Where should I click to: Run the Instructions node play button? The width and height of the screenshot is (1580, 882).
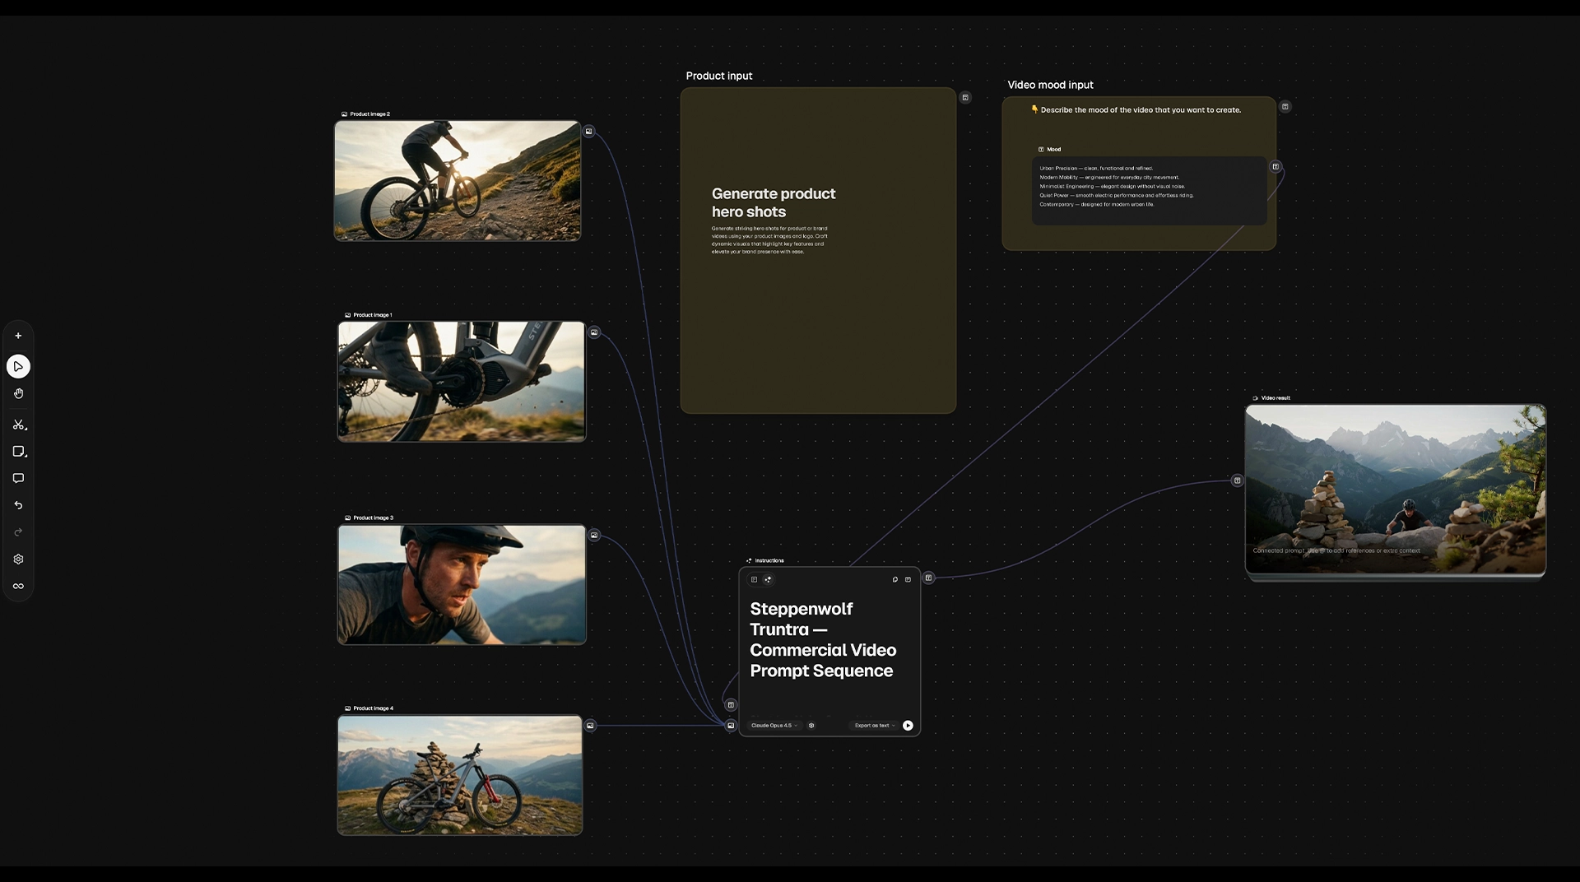908,726
